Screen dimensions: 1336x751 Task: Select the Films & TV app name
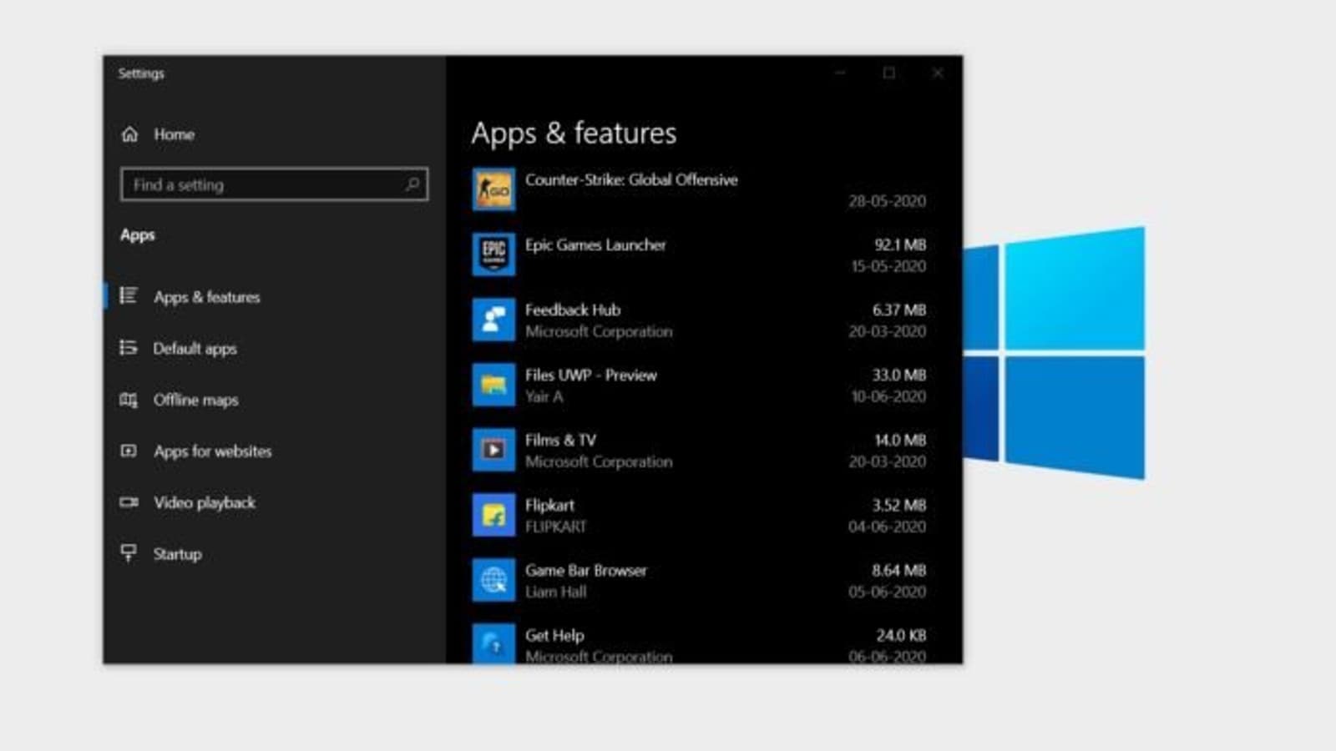point(560,440)
